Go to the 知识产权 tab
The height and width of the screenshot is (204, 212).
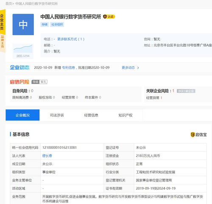coord(126,115)
